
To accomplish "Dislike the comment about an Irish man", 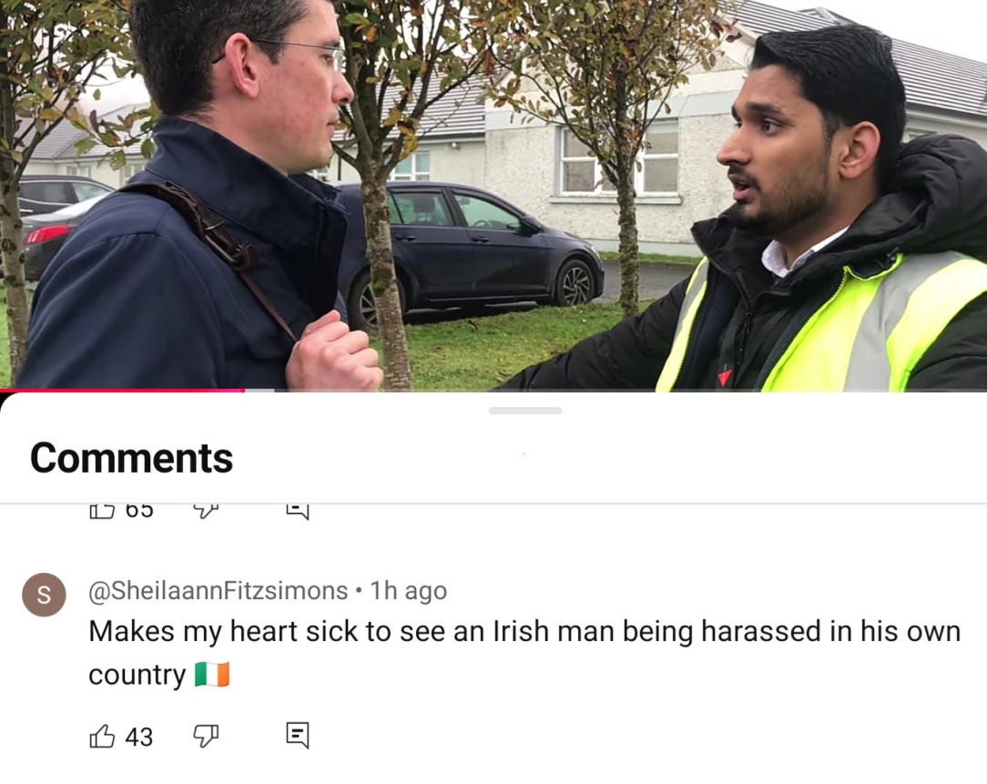I will tap(205, 736).
